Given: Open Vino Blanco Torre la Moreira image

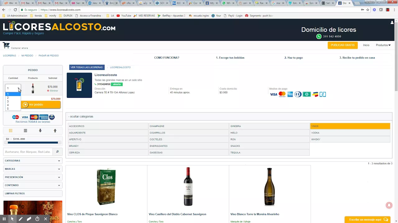Looking at the screenshot, I should click(270, 187).
